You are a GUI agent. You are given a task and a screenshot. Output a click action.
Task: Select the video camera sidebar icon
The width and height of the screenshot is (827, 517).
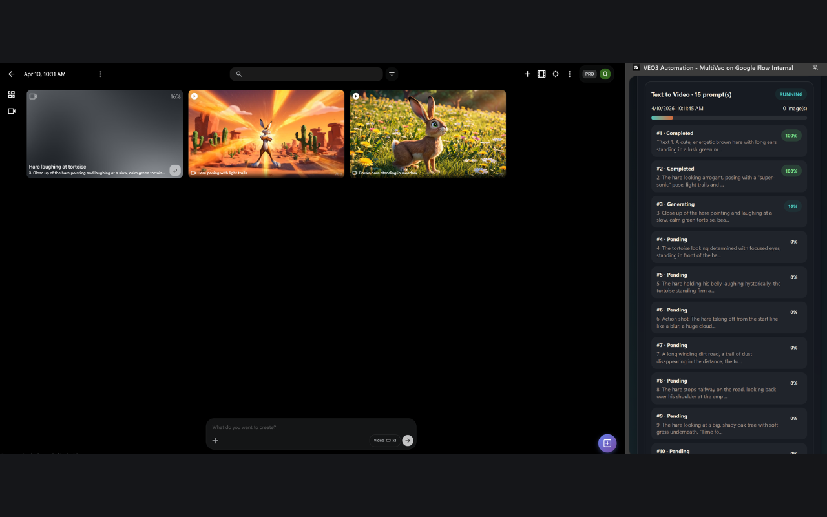coord(12,111)
